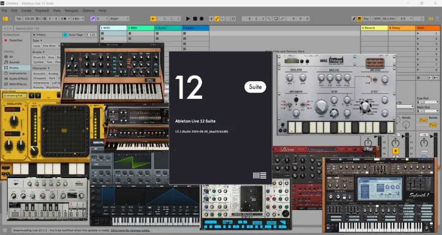Select the MIDI Effects category icon

[x=6, y=84]
